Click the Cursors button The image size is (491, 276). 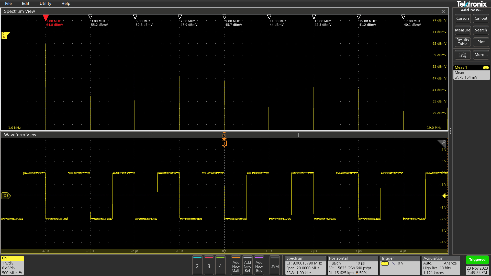click(463, 18)
